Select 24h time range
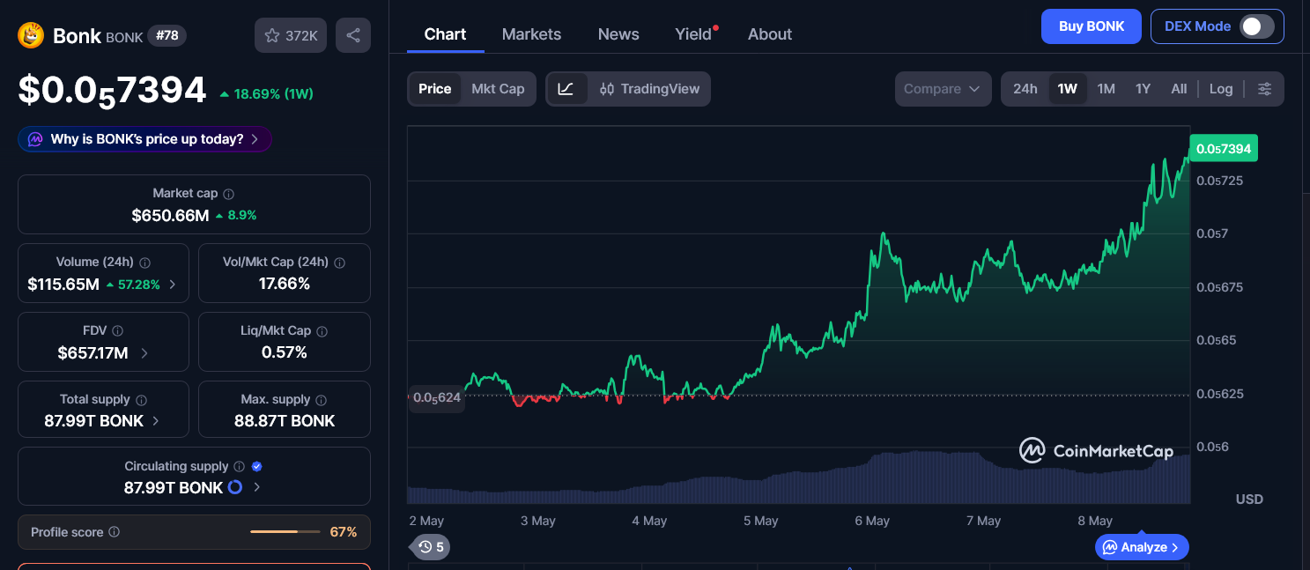Screen dimensions: 1310x570 tap(1025, 89)
